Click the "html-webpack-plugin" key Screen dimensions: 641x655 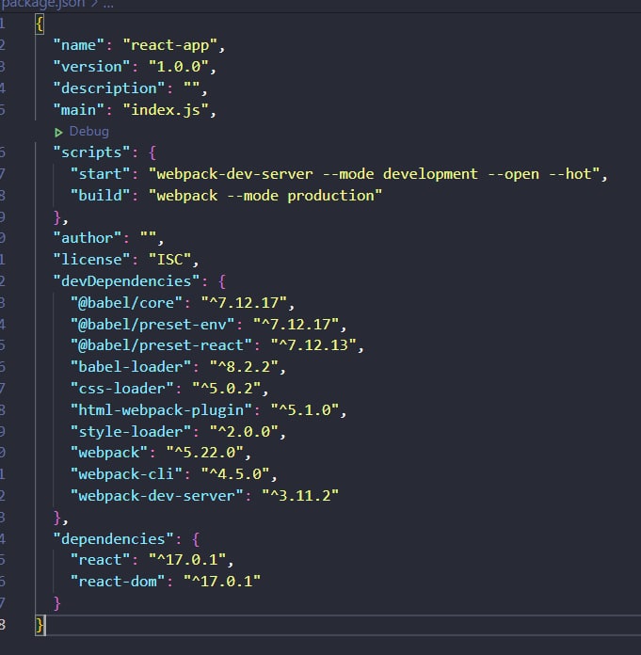pos(161,410)
